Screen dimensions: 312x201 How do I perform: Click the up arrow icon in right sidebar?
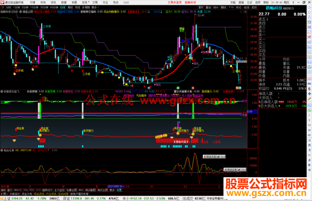309,12
